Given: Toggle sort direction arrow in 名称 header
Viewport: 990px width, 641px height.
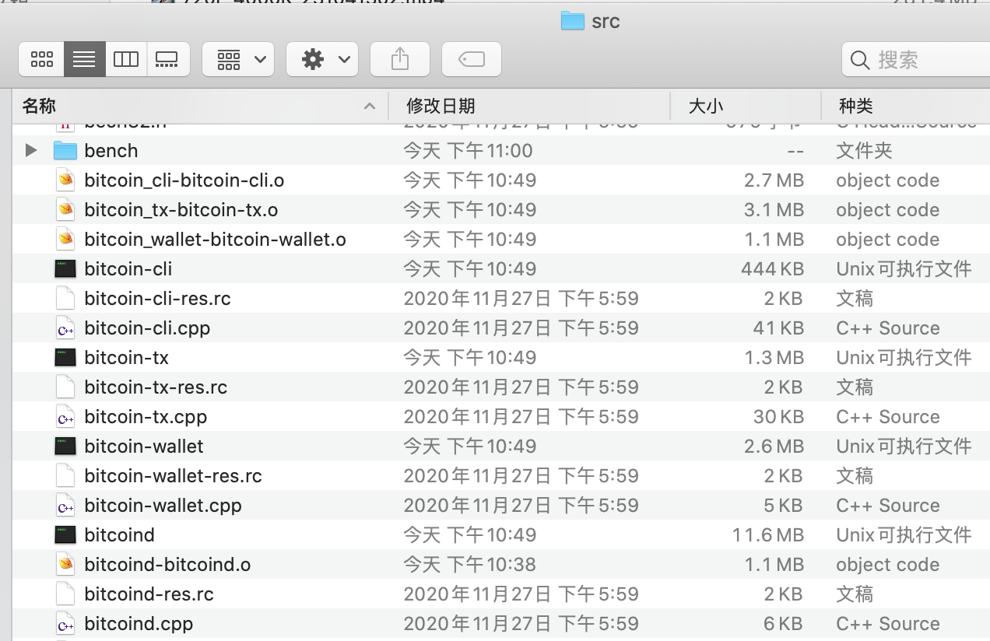Looking at the screenshot, I should tap(370, 107).
